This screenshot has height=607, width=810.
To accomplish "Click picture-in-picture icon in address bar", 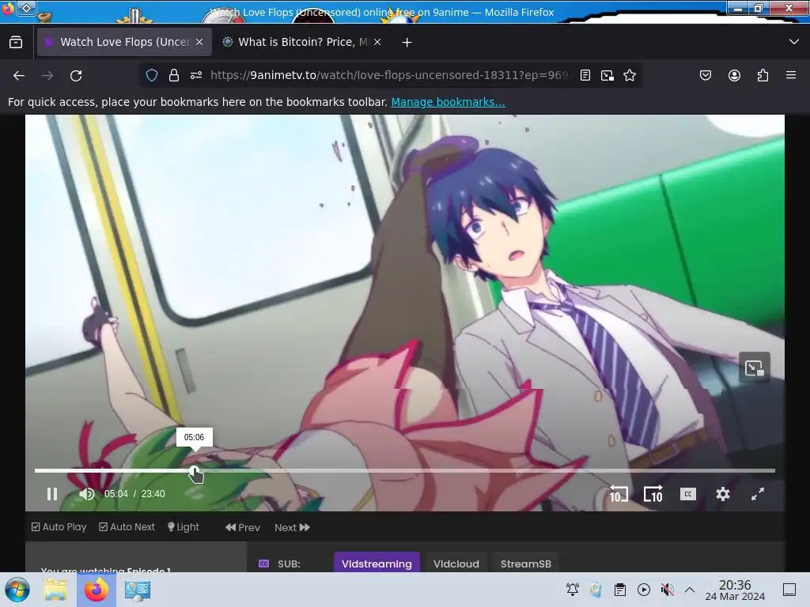I will 607,75.
